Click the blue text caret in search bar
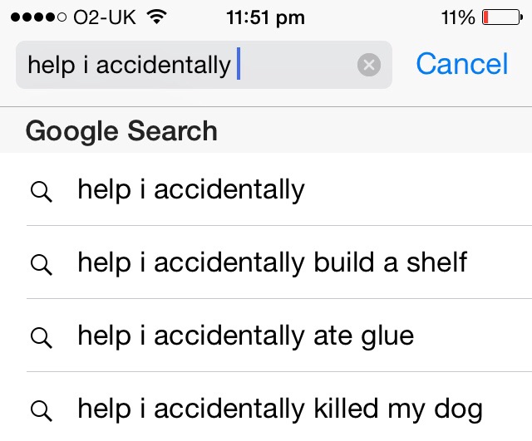This screenshot has width=532, height=441. coord(239,64)
